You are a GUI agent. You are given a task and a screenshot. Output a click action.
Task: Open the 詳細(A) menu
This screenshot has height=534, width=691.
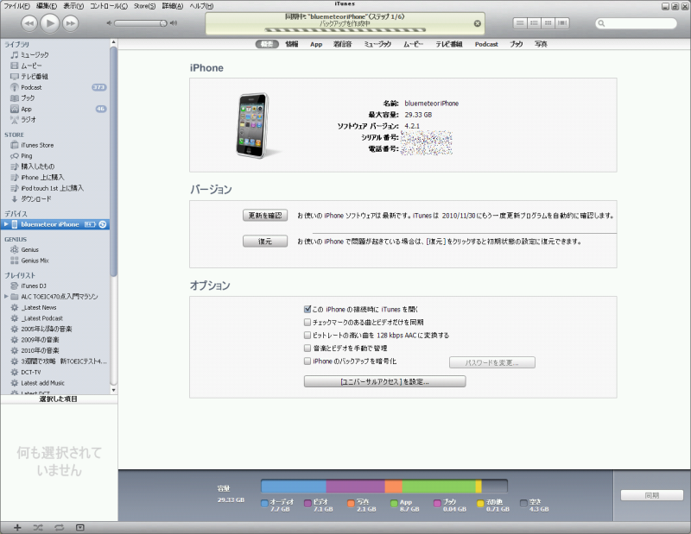[x=172, y=6]
